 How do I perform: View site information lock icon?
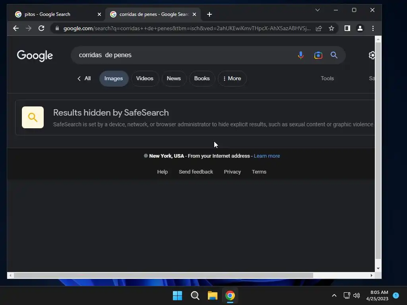57,28
